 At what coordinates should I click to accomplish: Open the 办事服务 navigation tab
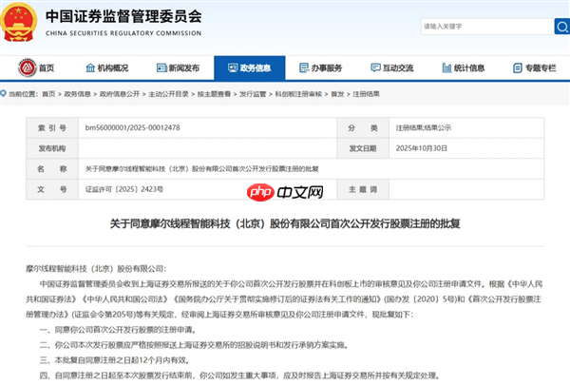pos(321,68)
